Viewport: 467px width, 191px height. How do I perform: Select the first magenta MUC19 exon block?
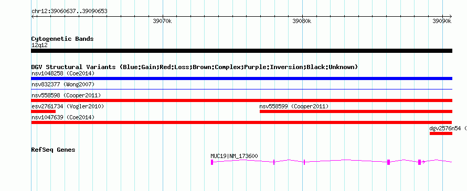click(x=212, y=162)
